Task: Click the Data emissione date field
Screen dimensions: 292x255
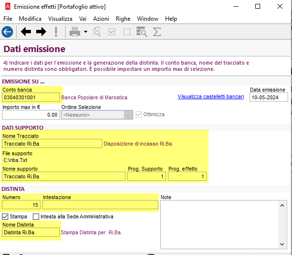Action: (x=269, y=97)
